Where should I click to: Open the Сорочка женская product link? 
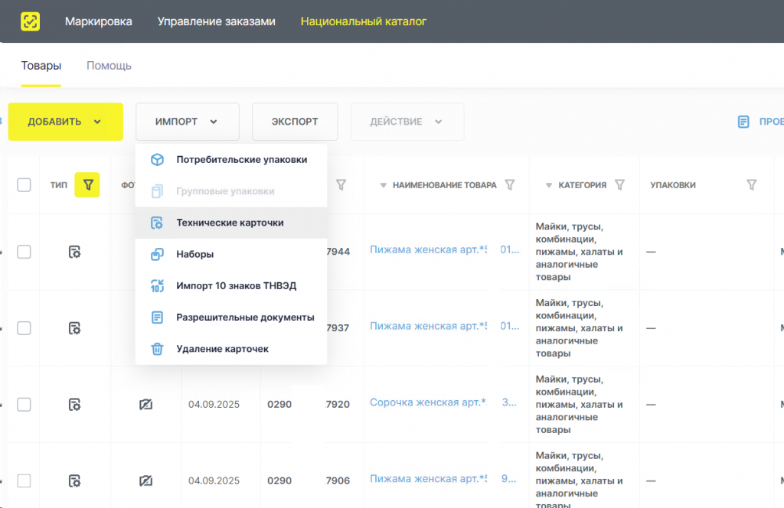coord(427,402)
